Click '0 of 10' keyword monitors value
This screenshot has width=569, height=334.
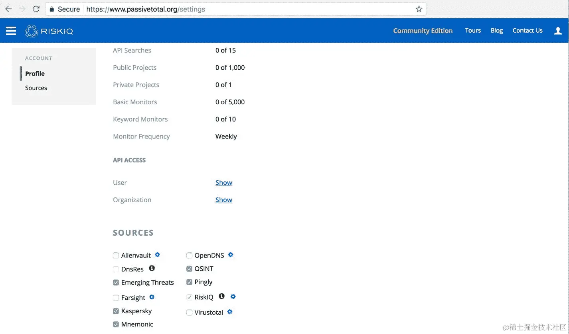tap(226, 119)
